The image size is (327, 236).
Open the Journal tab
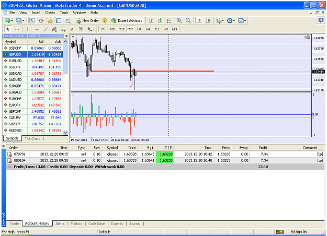(134, 223)
